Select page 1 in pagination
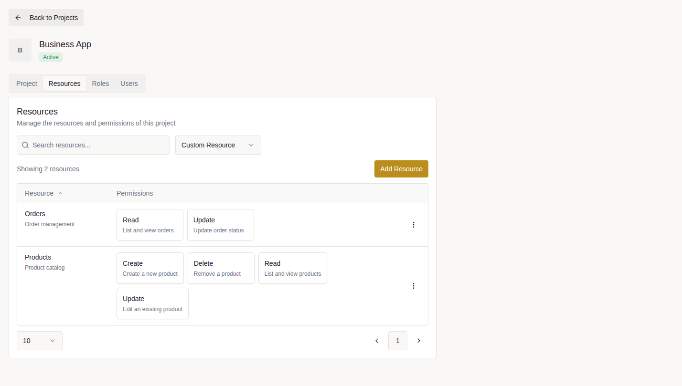682x386 pixels. point(398,341)
